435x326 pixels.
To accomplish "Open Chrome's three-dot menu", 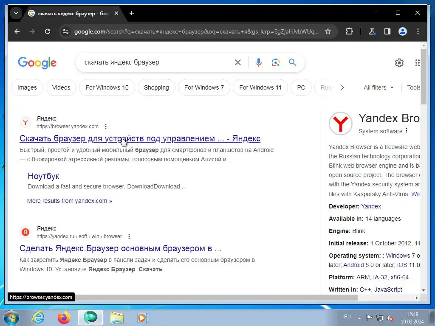I will click(418, 31).
